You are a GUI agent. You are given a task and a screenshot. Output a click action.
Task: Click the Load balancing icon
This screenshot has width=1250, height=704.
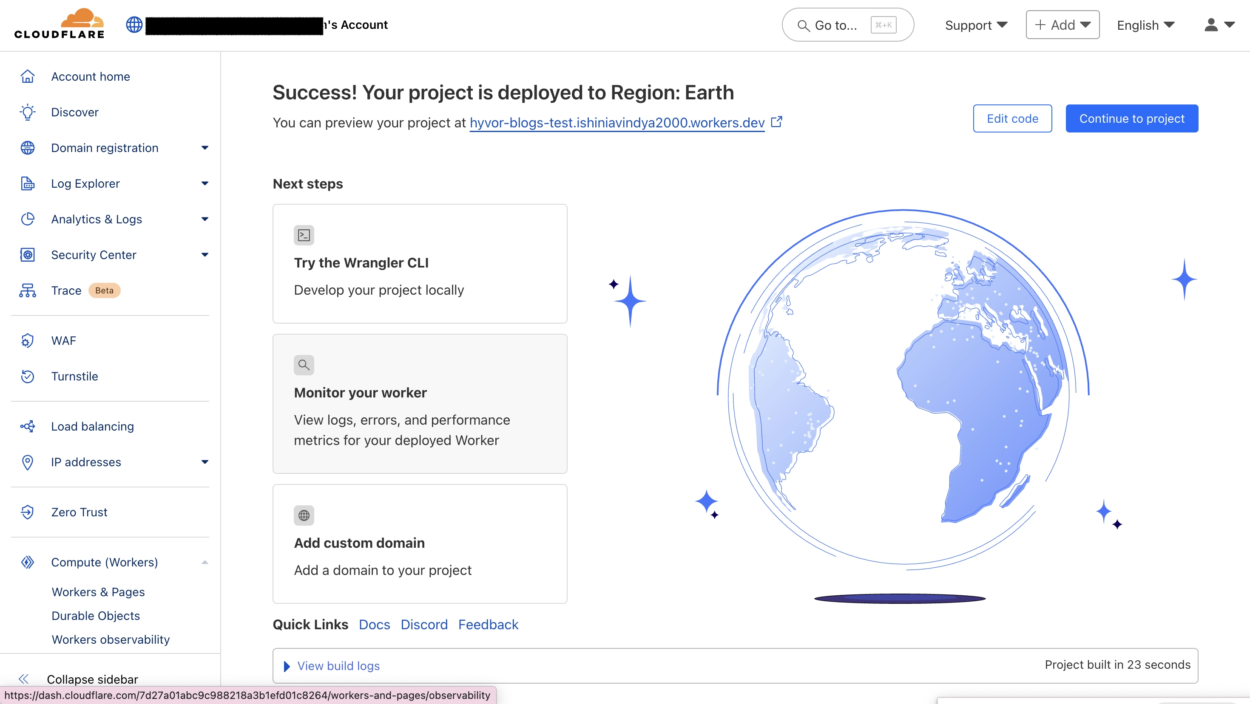(28, 426)
